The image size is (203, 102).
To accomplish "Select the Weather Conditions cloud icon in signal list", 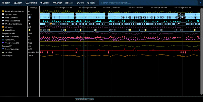I will pyautogui.click(x=3, y=24).
